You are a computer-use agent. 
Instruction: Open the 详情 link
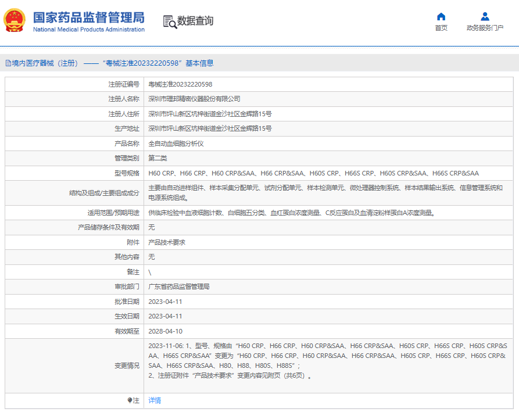(x=155, y=400)
